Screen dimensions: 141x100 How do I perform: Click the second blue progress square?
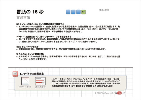(x=73, y=12)
